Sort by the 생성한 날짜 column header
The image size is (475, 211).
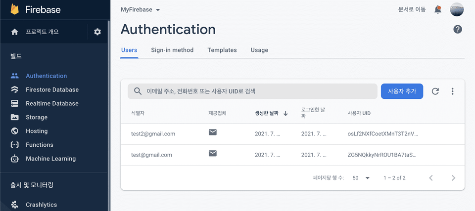267,114
